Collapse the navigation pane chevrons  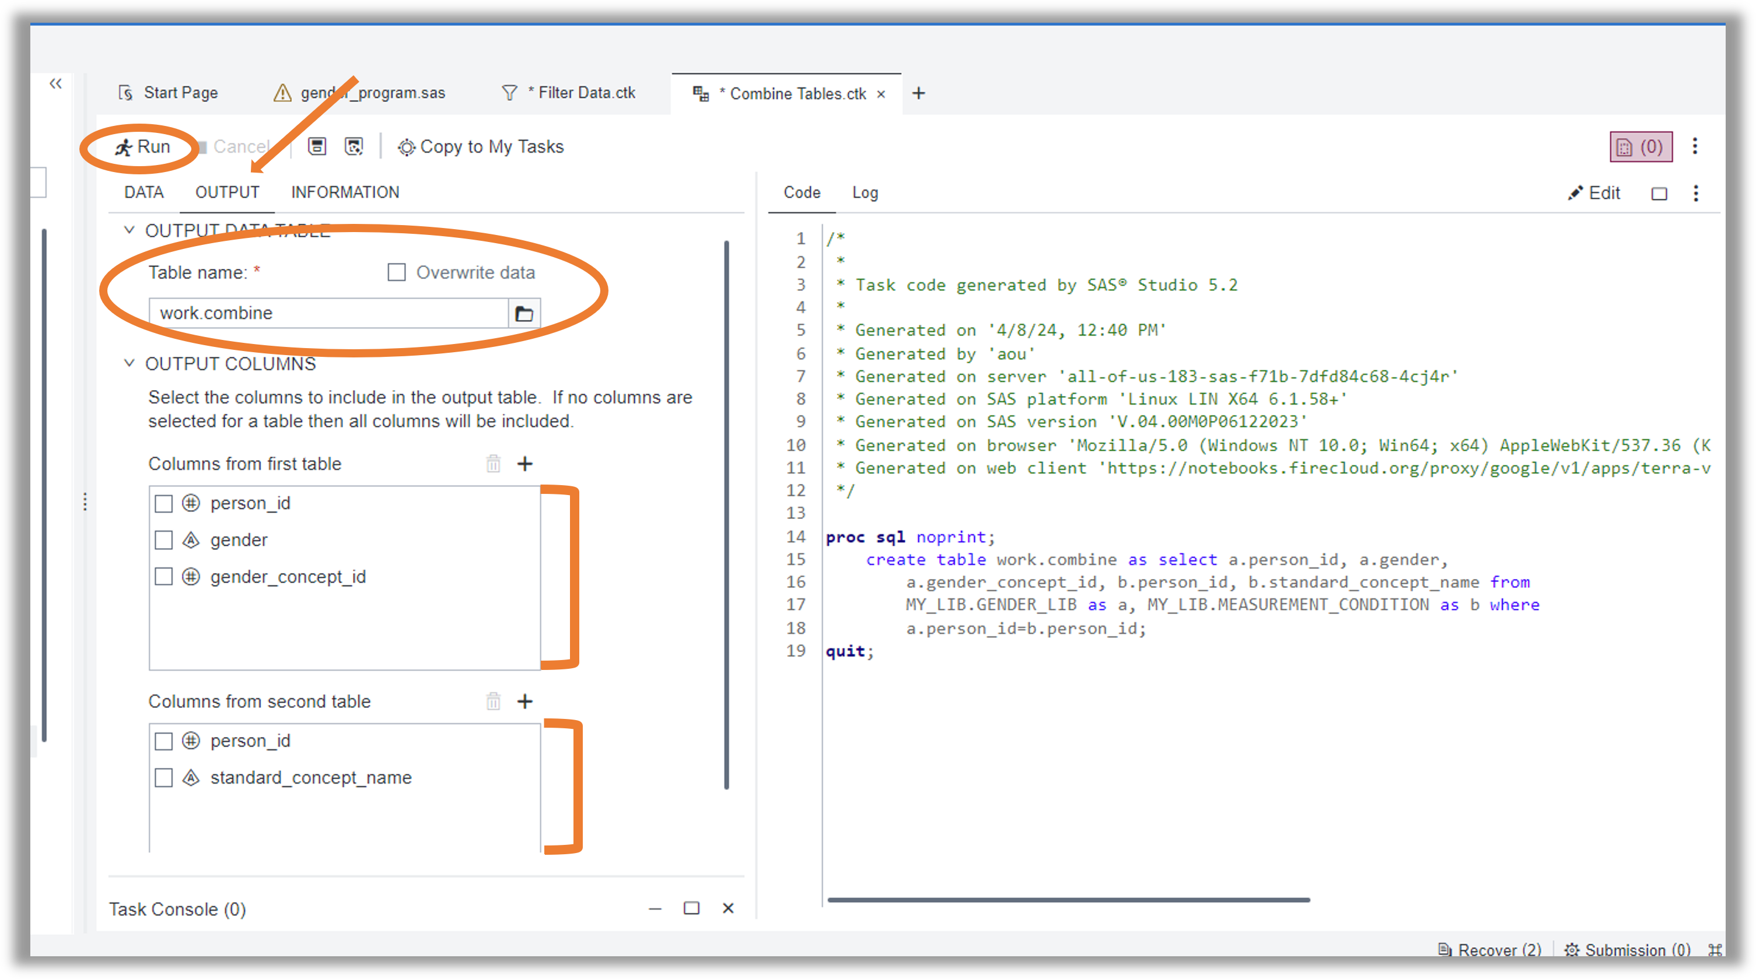(x=56, y=84)
